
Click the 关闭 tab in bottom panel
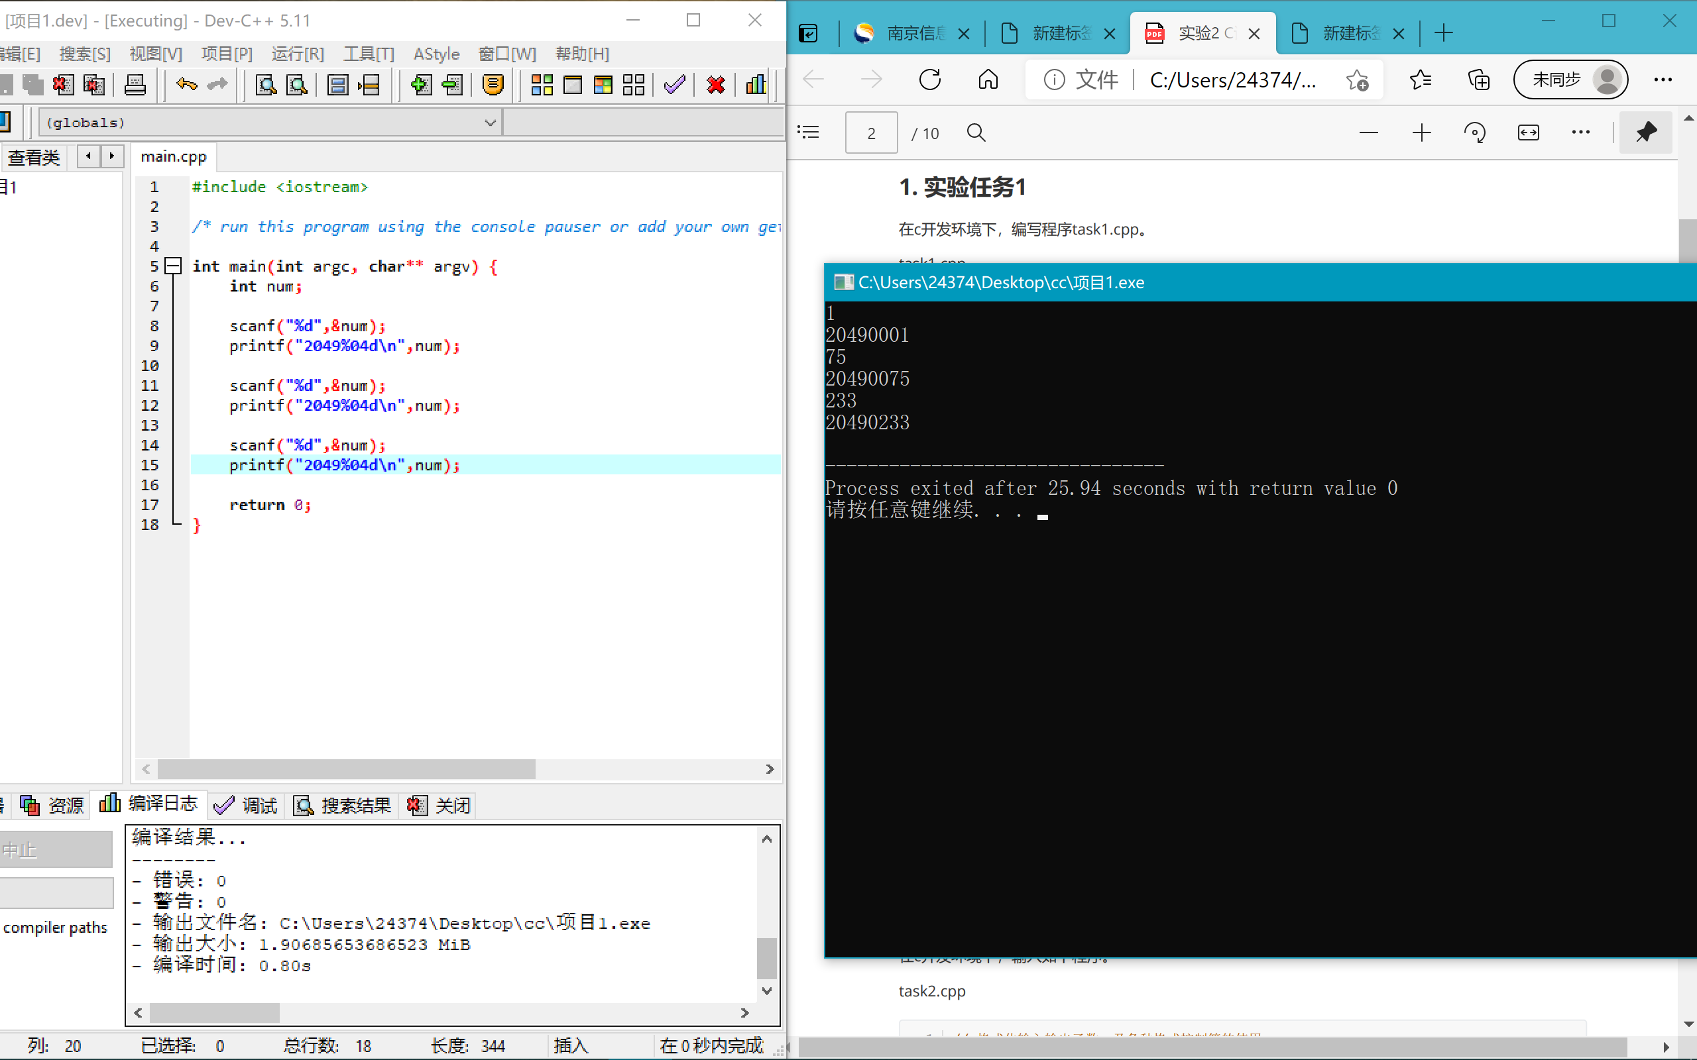click(x=438, y=806)
